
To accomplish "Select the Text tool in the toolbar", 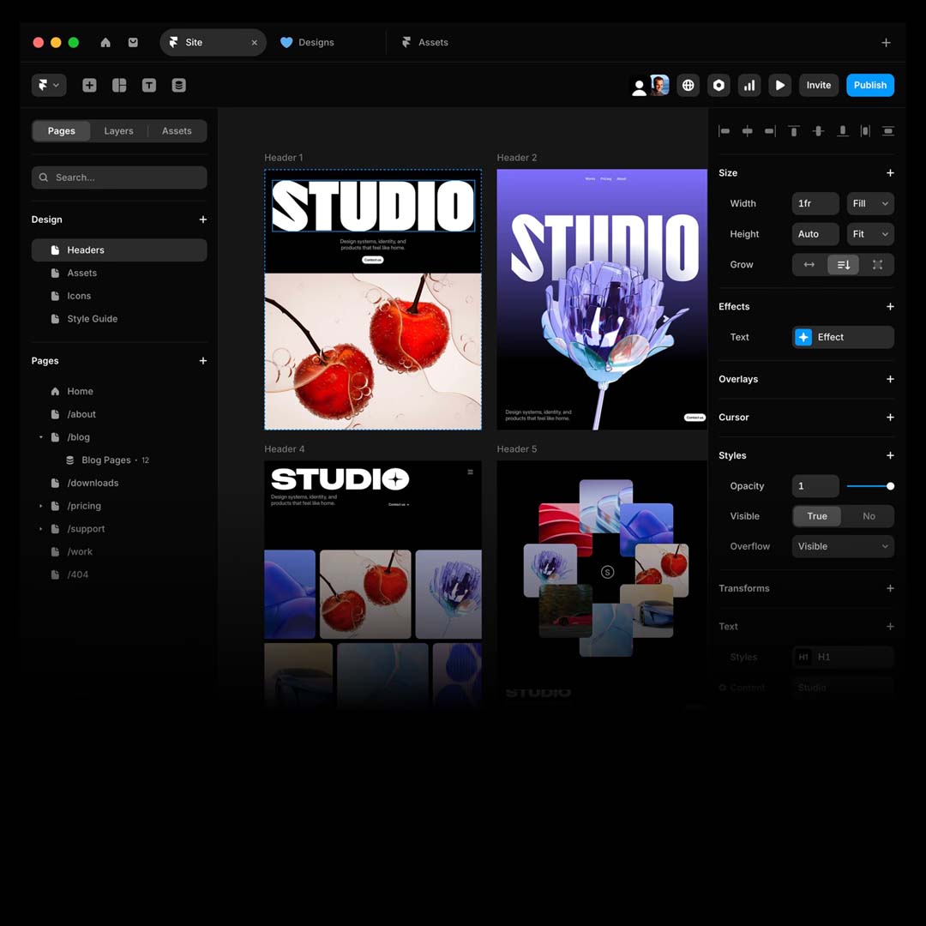I will point(148,85).
